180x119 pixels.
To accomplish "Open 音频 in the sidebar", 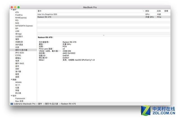I will click(x=17, y=77).
